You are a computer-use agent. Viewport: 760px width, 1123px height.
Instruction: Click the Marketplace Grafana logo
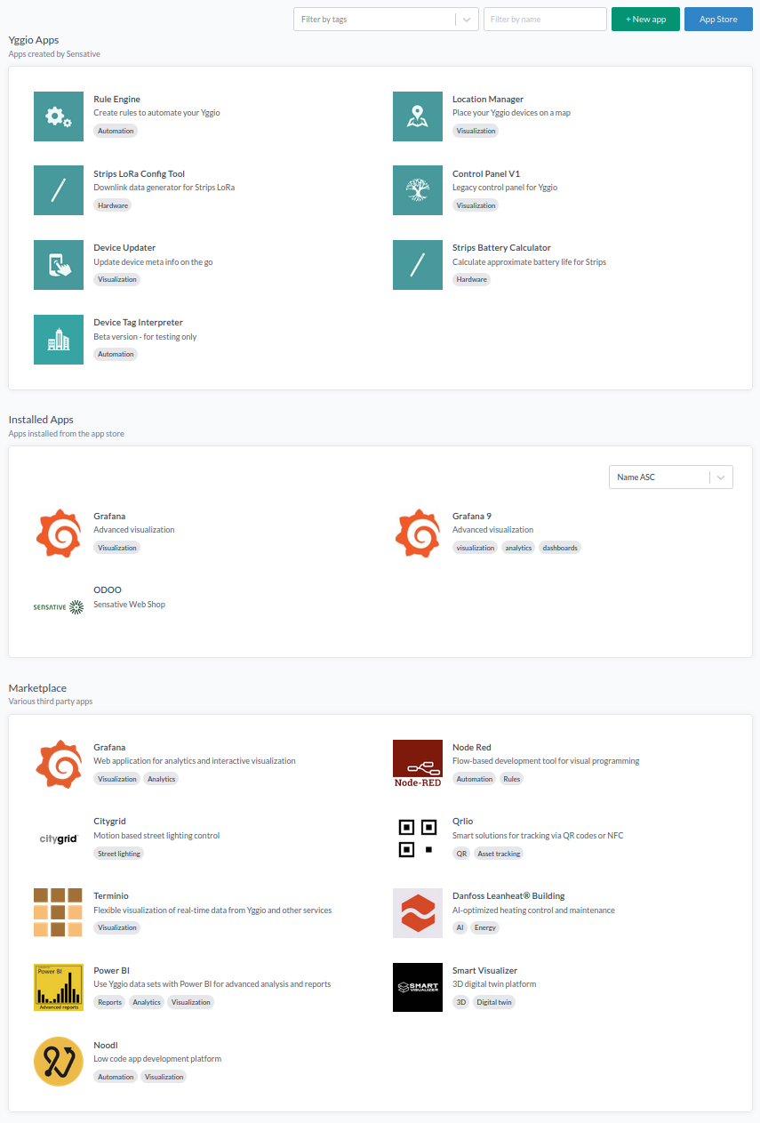point(59,765)
